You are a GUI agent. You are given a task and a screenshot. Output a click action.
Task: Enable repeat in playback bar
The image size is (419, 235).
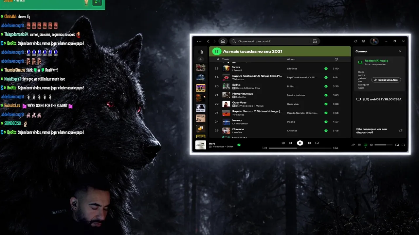pyautogui.click(x=317, y=143)
